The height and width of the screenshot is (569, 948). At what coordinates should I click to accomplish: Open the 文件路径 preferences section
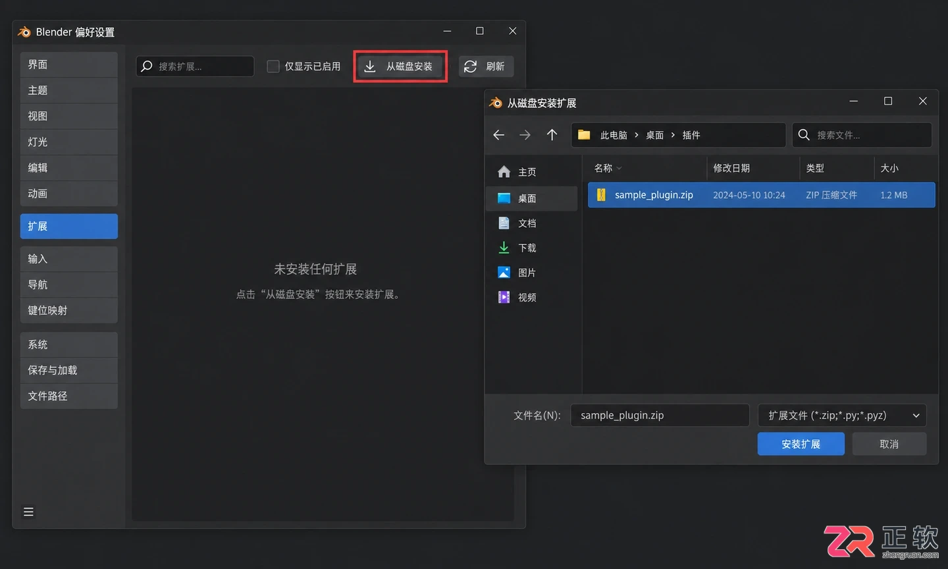click(x=68, y=396)
